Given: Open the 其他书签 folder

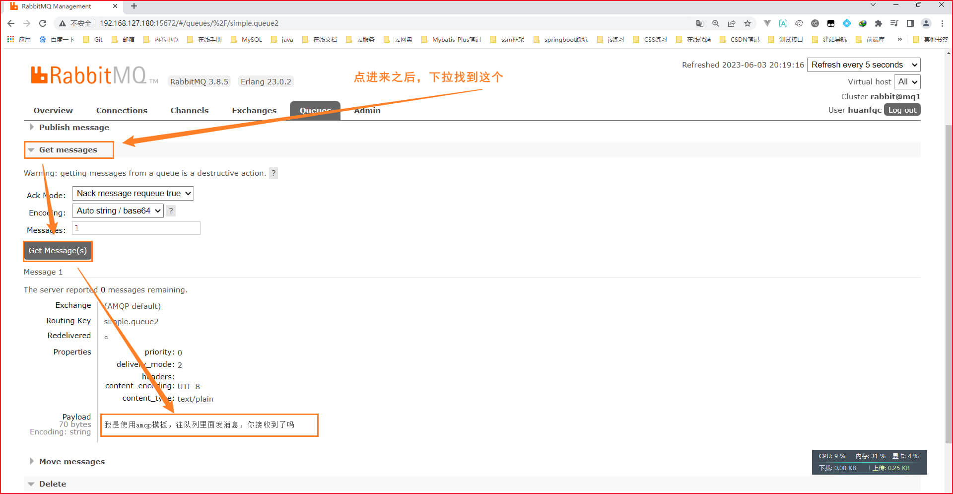Looking at the screenshot, I should click(x=931, y=39).
